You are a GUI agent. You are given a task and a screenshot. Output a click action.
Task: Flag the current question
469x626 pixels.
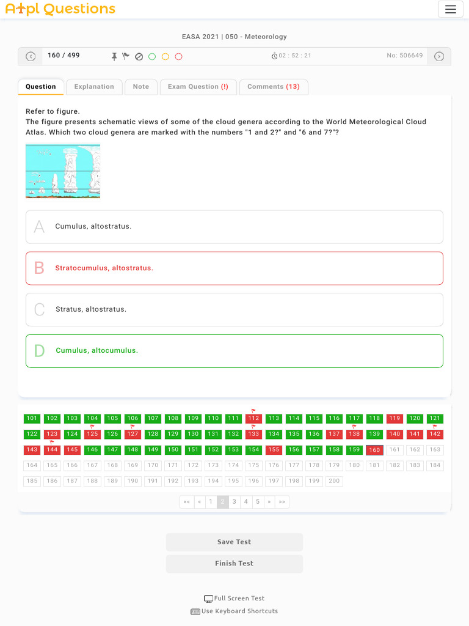(126, 56)
